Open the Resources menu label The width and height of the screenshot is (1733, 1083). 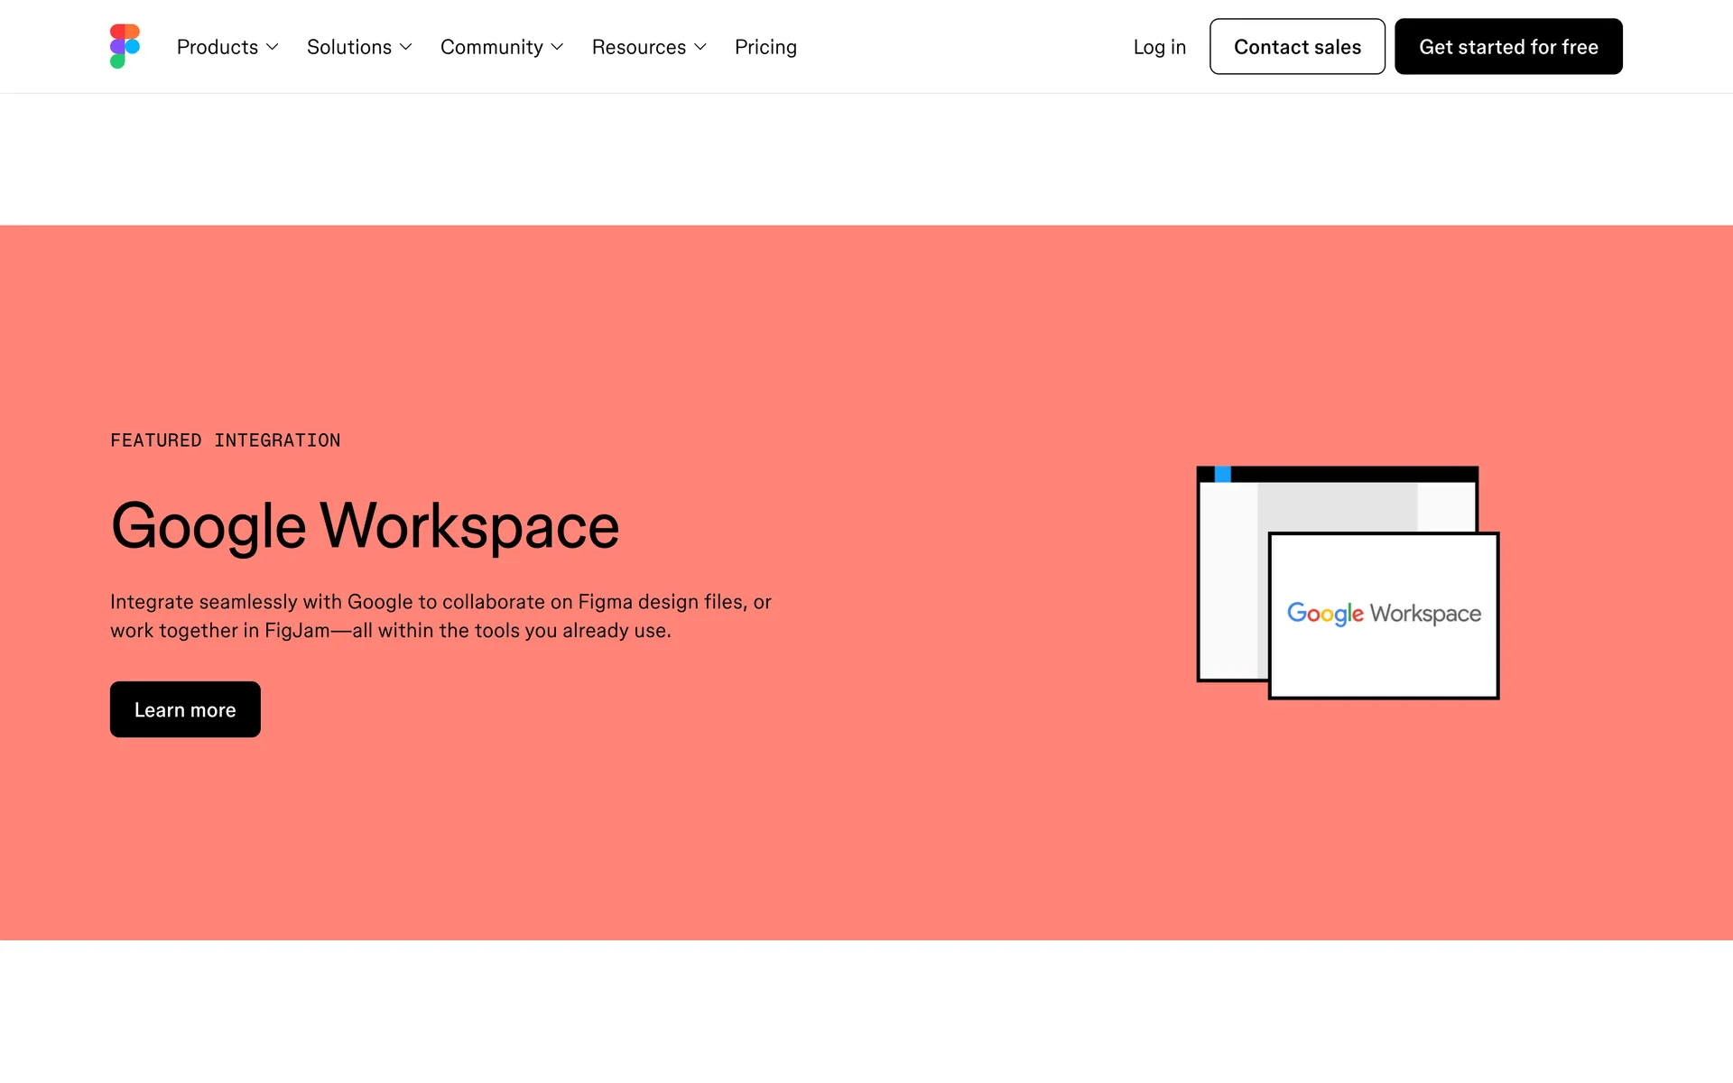[x=639, y=47]
